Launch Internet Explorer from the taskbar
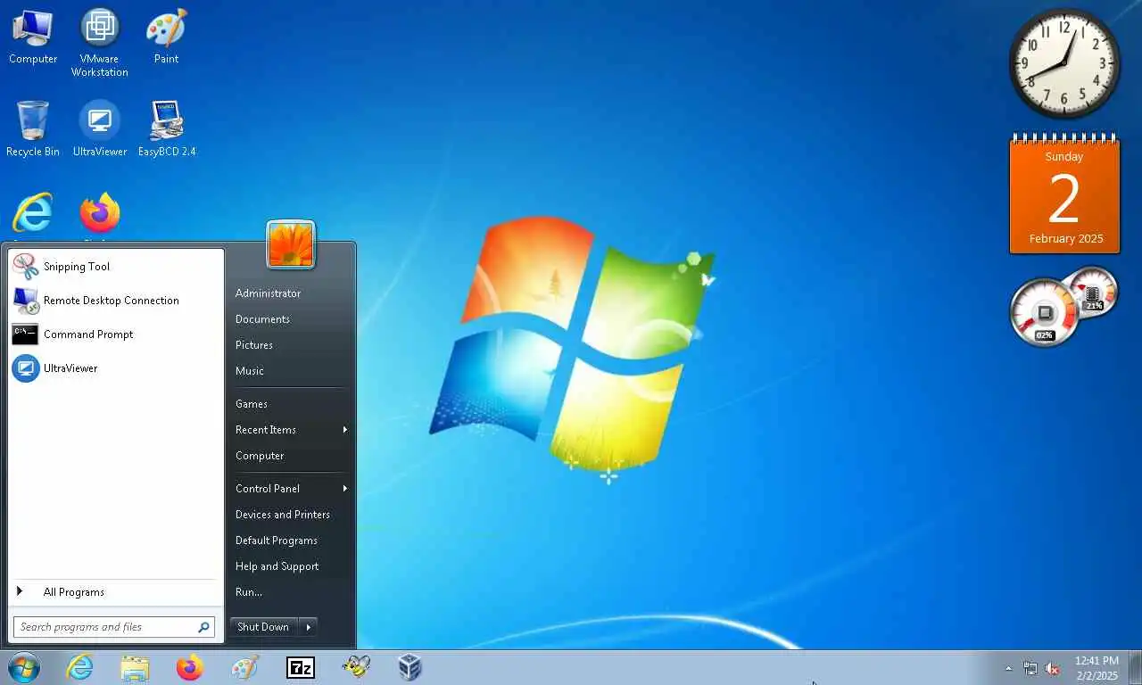The height and width of the screenshot is (685, 1142). point(79,667)
